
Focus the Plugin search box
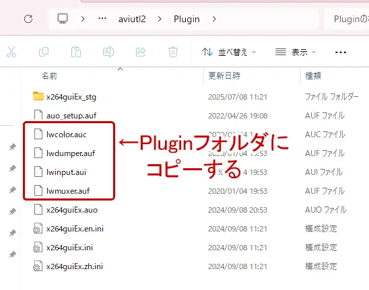click(347, 19)
